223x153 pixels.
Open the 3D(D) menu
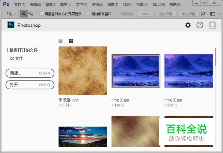[127, 5]
